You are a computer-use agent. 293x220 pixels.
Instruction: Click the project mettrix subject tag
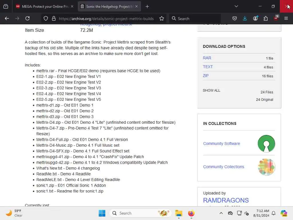(x=118, y=25)
